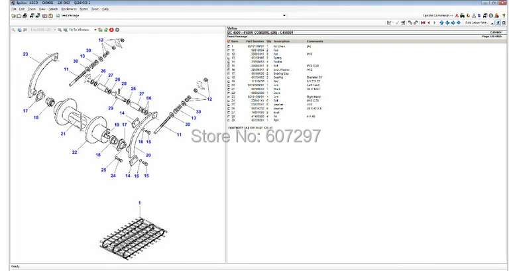Tick the checkbox for item 1 Chain
Viewport: 511px width, 271px height.
click(x=229, y=46)
